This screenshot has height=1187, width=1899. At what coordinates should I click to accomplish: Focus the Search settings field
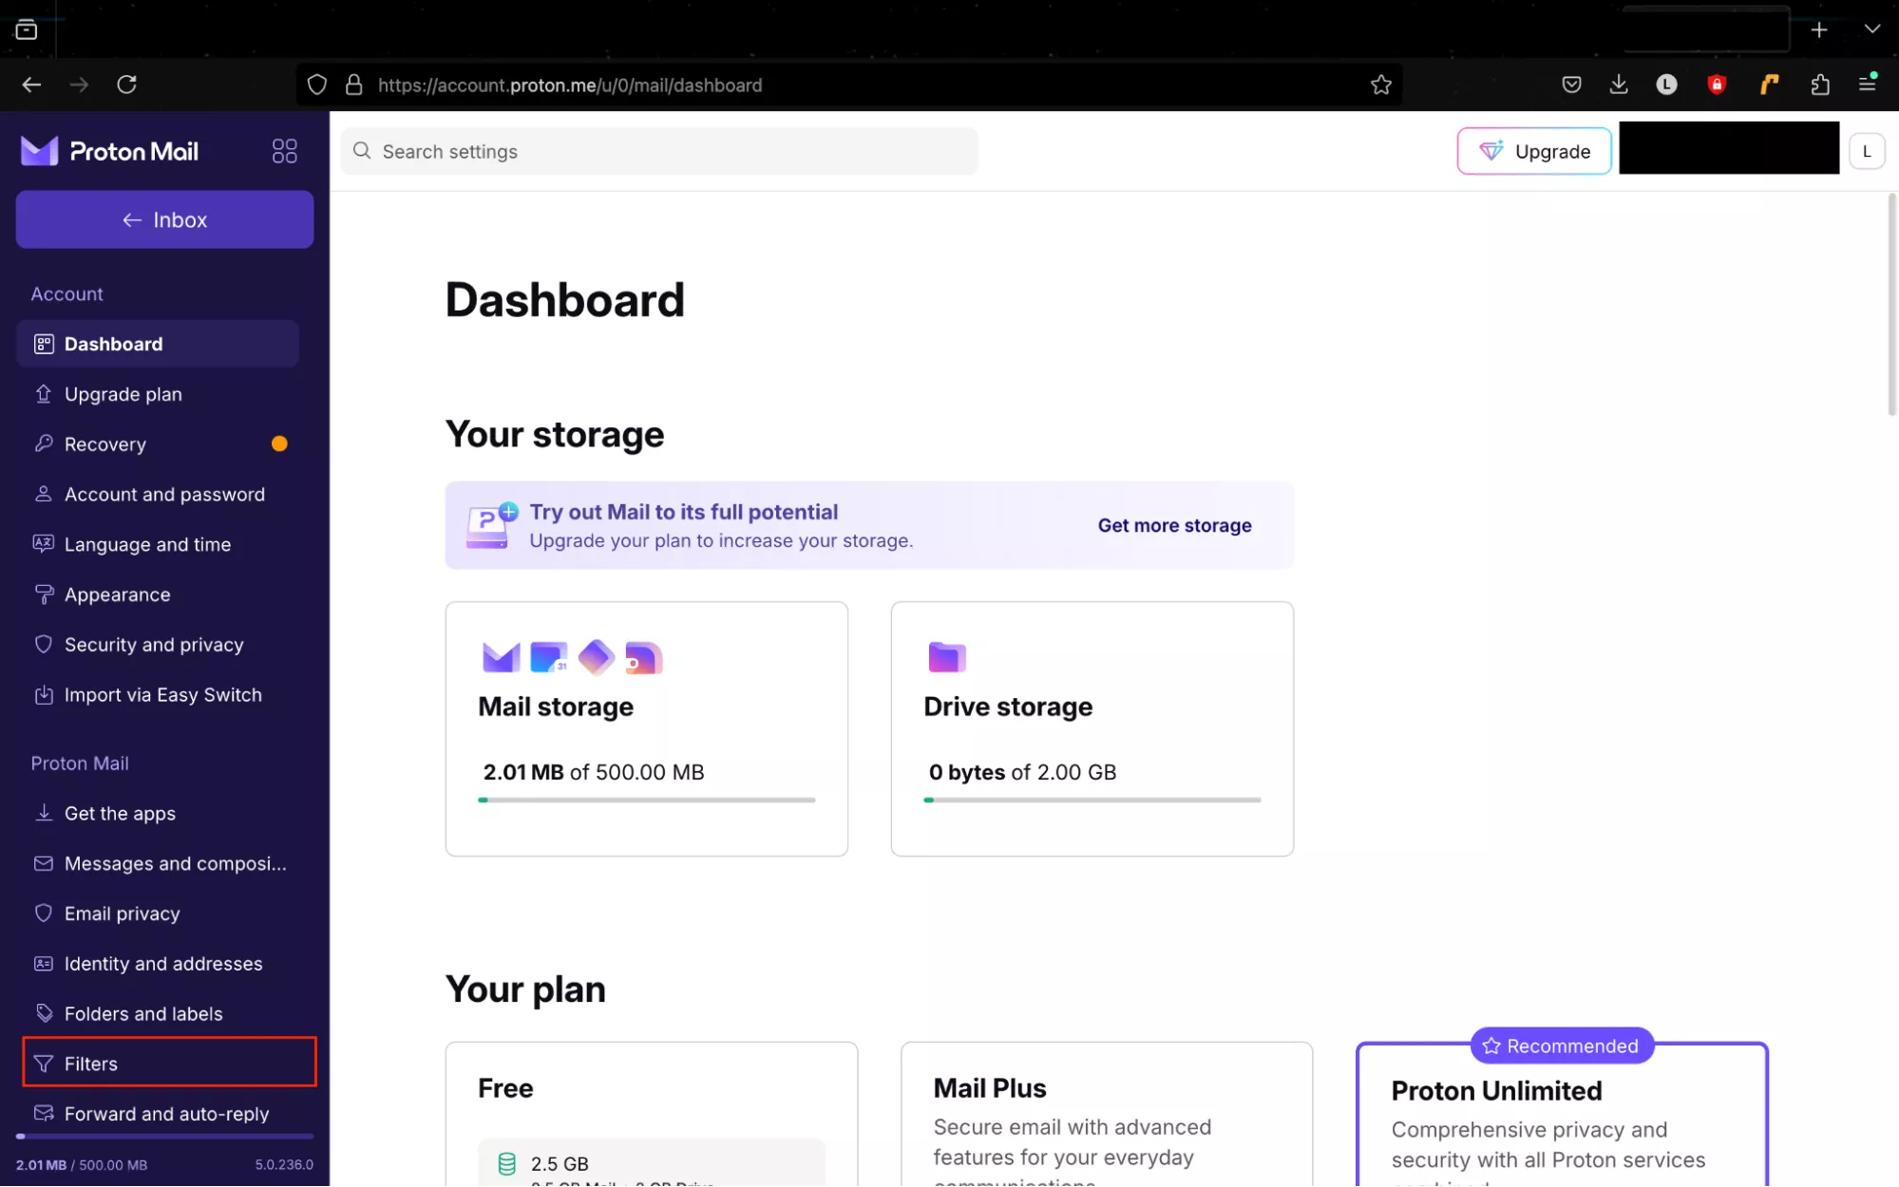(x=659, y=151)
